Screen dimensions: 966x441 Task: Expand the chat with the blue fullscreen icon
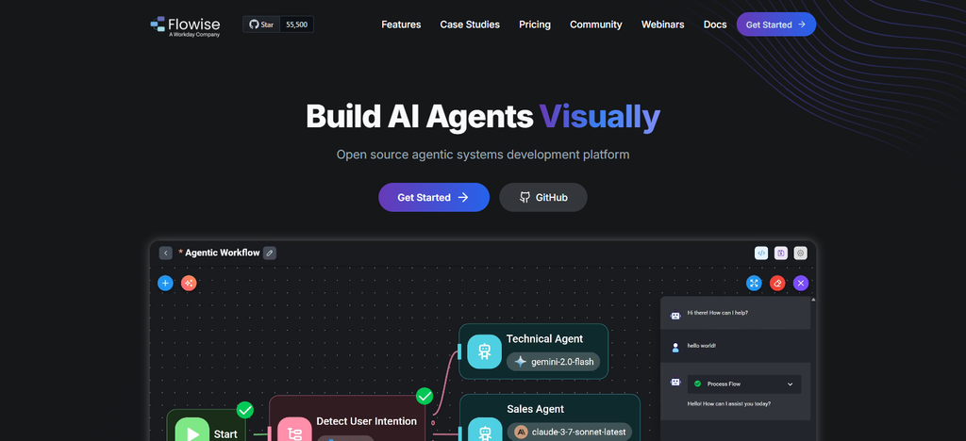coord(754,283)
